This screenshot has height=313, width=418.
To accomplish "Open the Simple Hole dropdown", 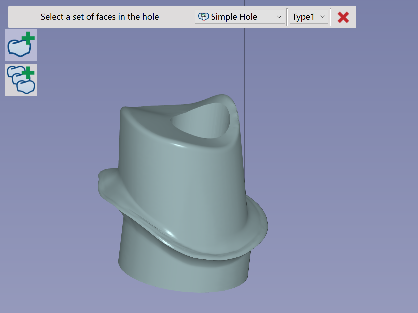I will coord(240,17).
